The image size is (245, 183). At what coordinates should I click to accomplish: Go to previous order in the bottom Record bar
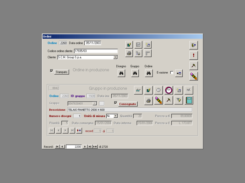pyautogui.click(x=62, y=147)
